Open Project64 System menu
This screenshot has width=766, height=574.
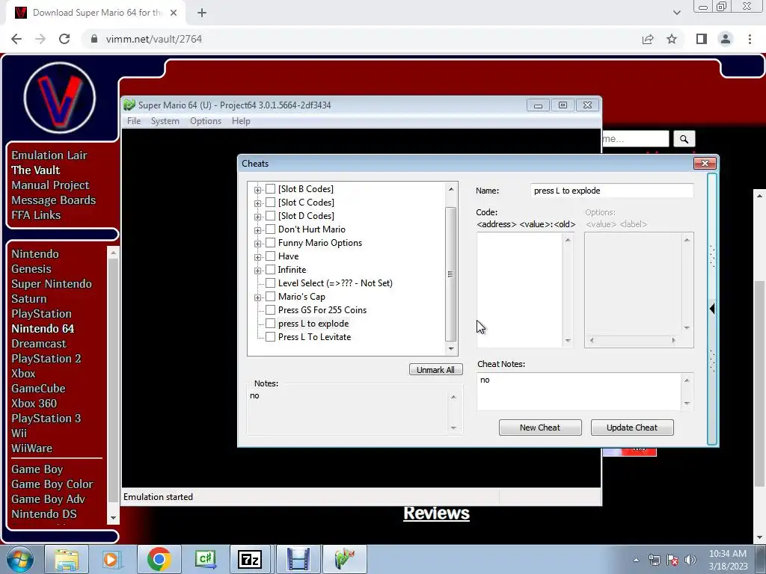(x=165, y=121)
